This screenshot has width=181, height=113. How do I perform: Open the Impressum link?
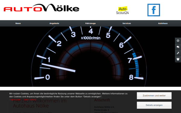[x=15, y=99]
